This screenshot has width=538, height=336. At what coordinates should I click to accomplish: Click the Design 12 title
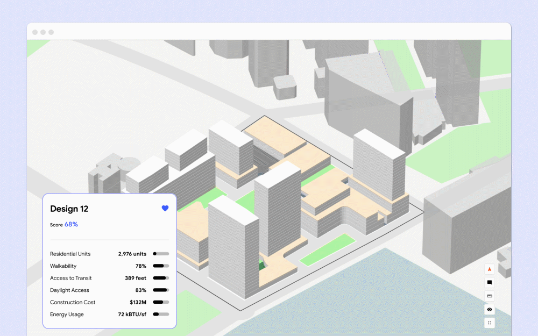(x=69, y=209)
